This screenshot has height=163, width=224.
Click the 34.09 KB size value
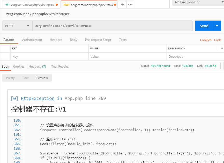tap(210, 66)
